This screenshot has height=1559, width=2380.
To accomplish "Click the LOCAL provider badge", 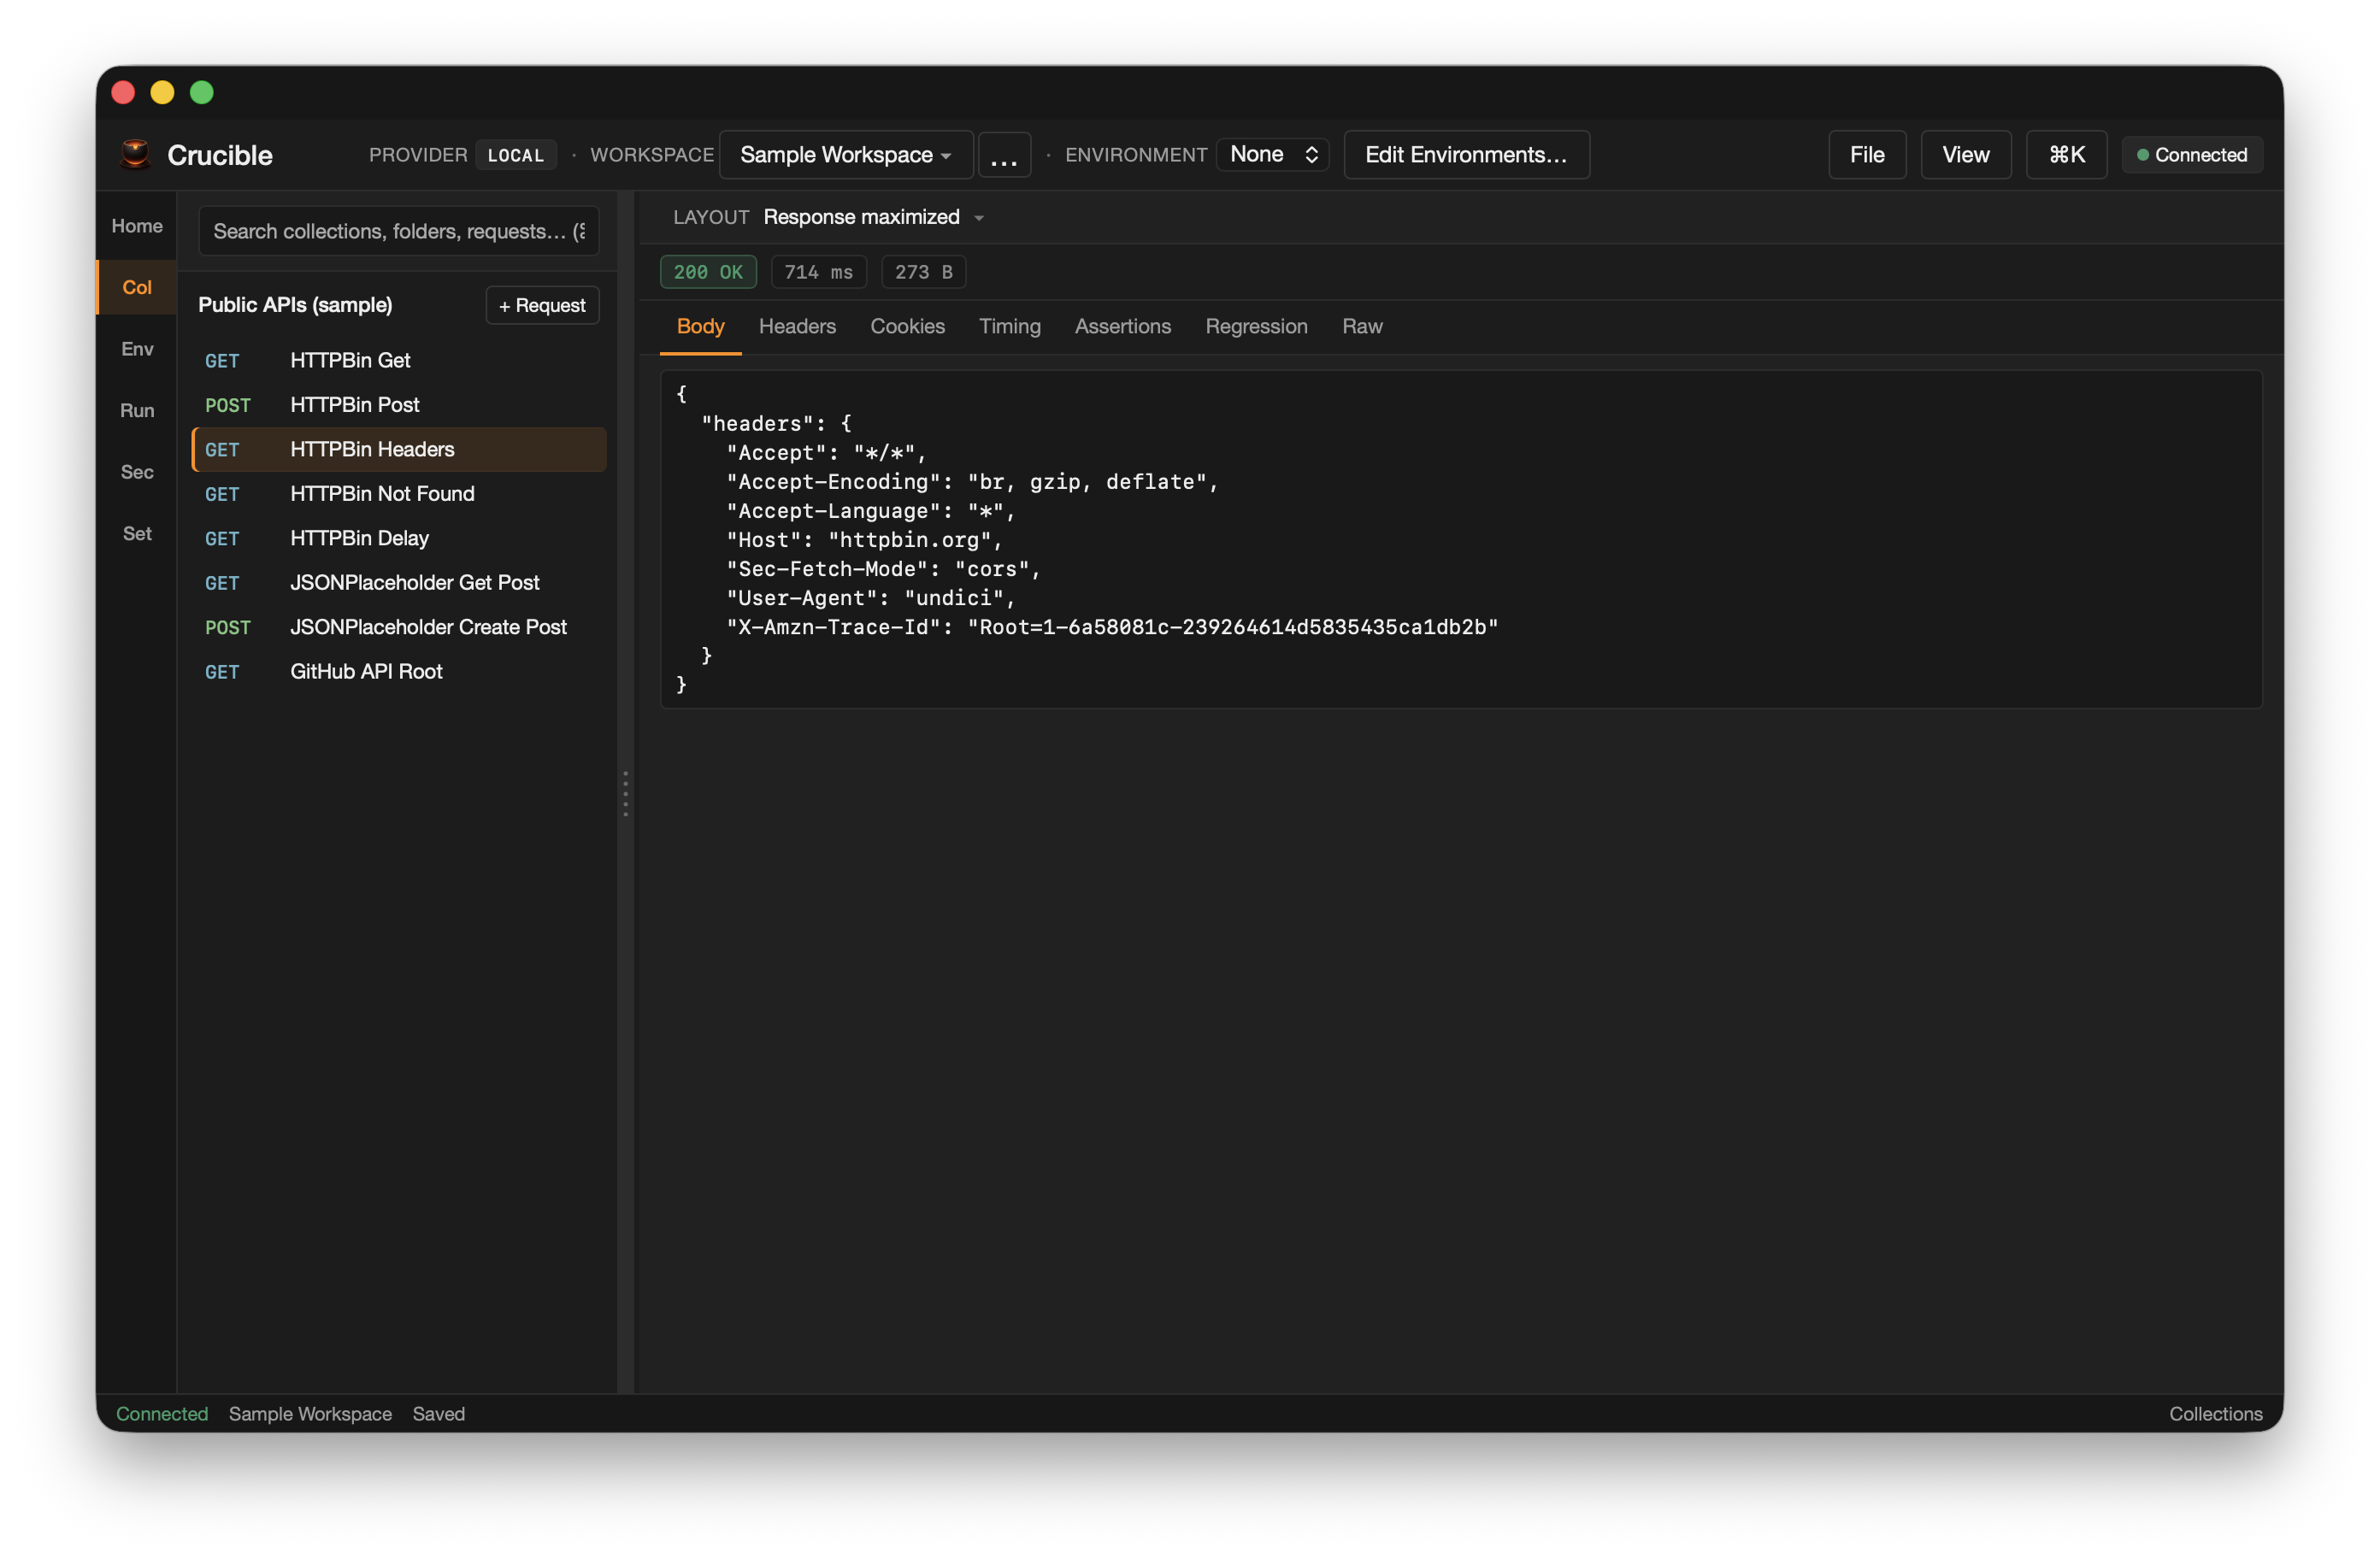I will tap(516, 155).
